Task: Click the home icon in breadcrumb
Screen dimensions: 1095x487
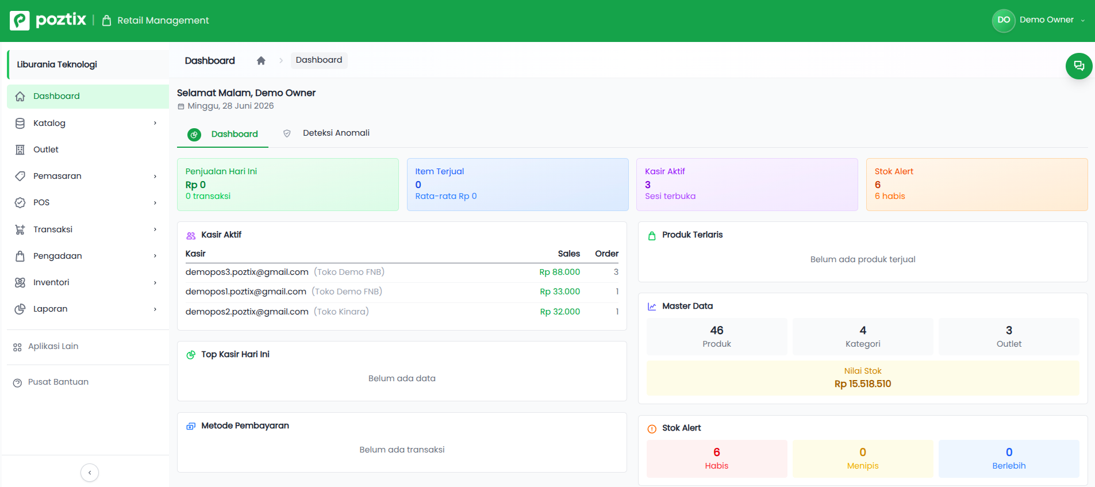Action: (x=261, y=60)
